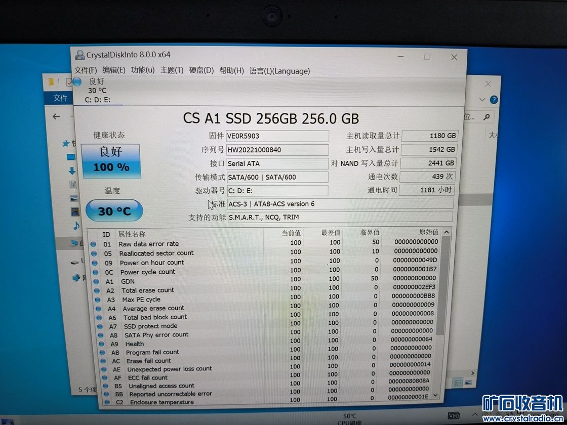567x425 pixels.
Task: Click the status dot of SATA Phy error count
Action: point(101,335)
